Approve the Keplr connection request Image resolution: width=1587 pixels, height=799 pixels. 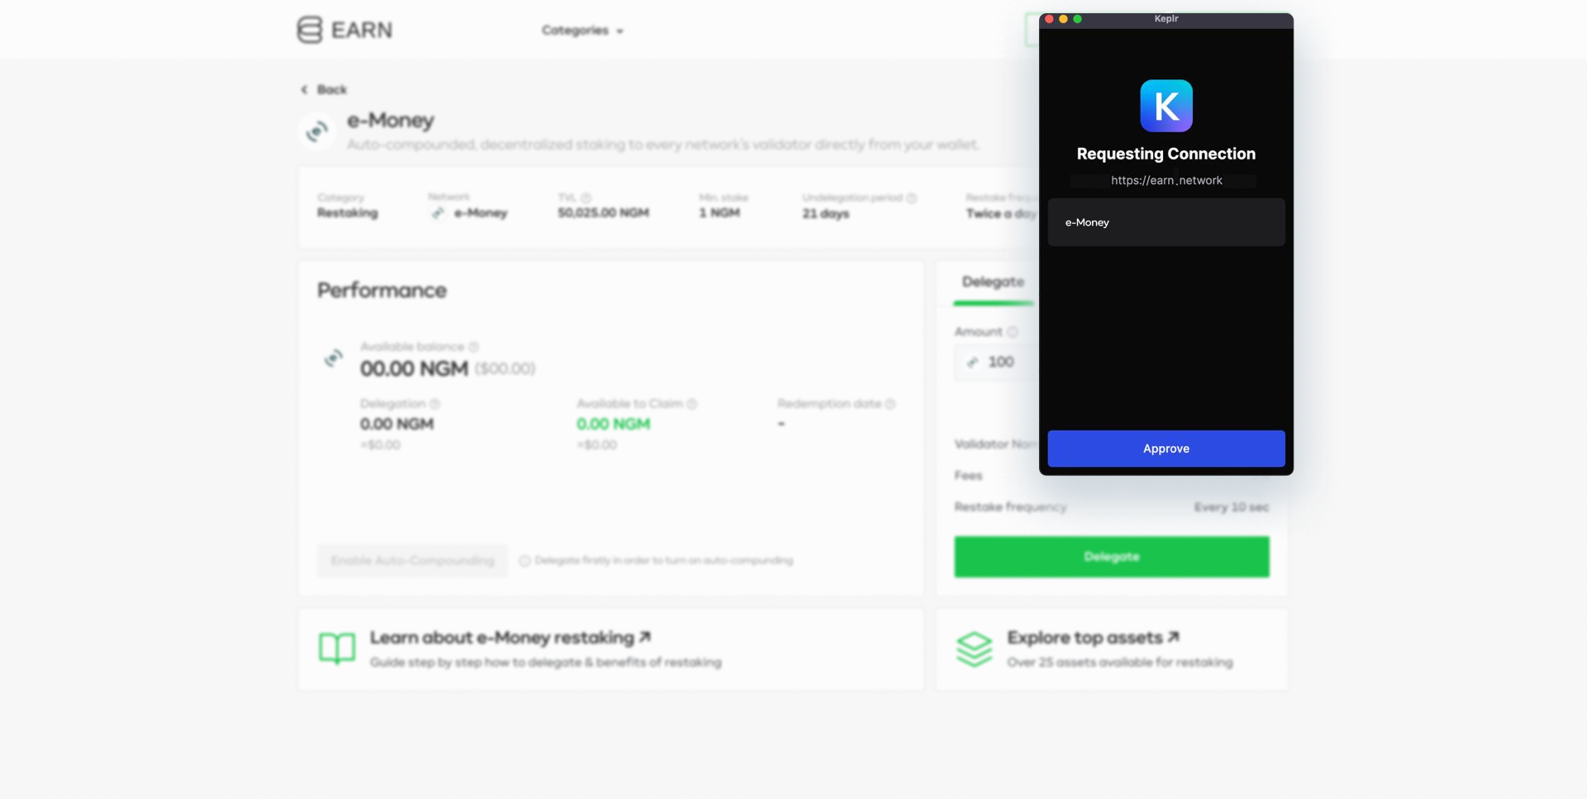pyautogui.click(x=1165, y=449)
